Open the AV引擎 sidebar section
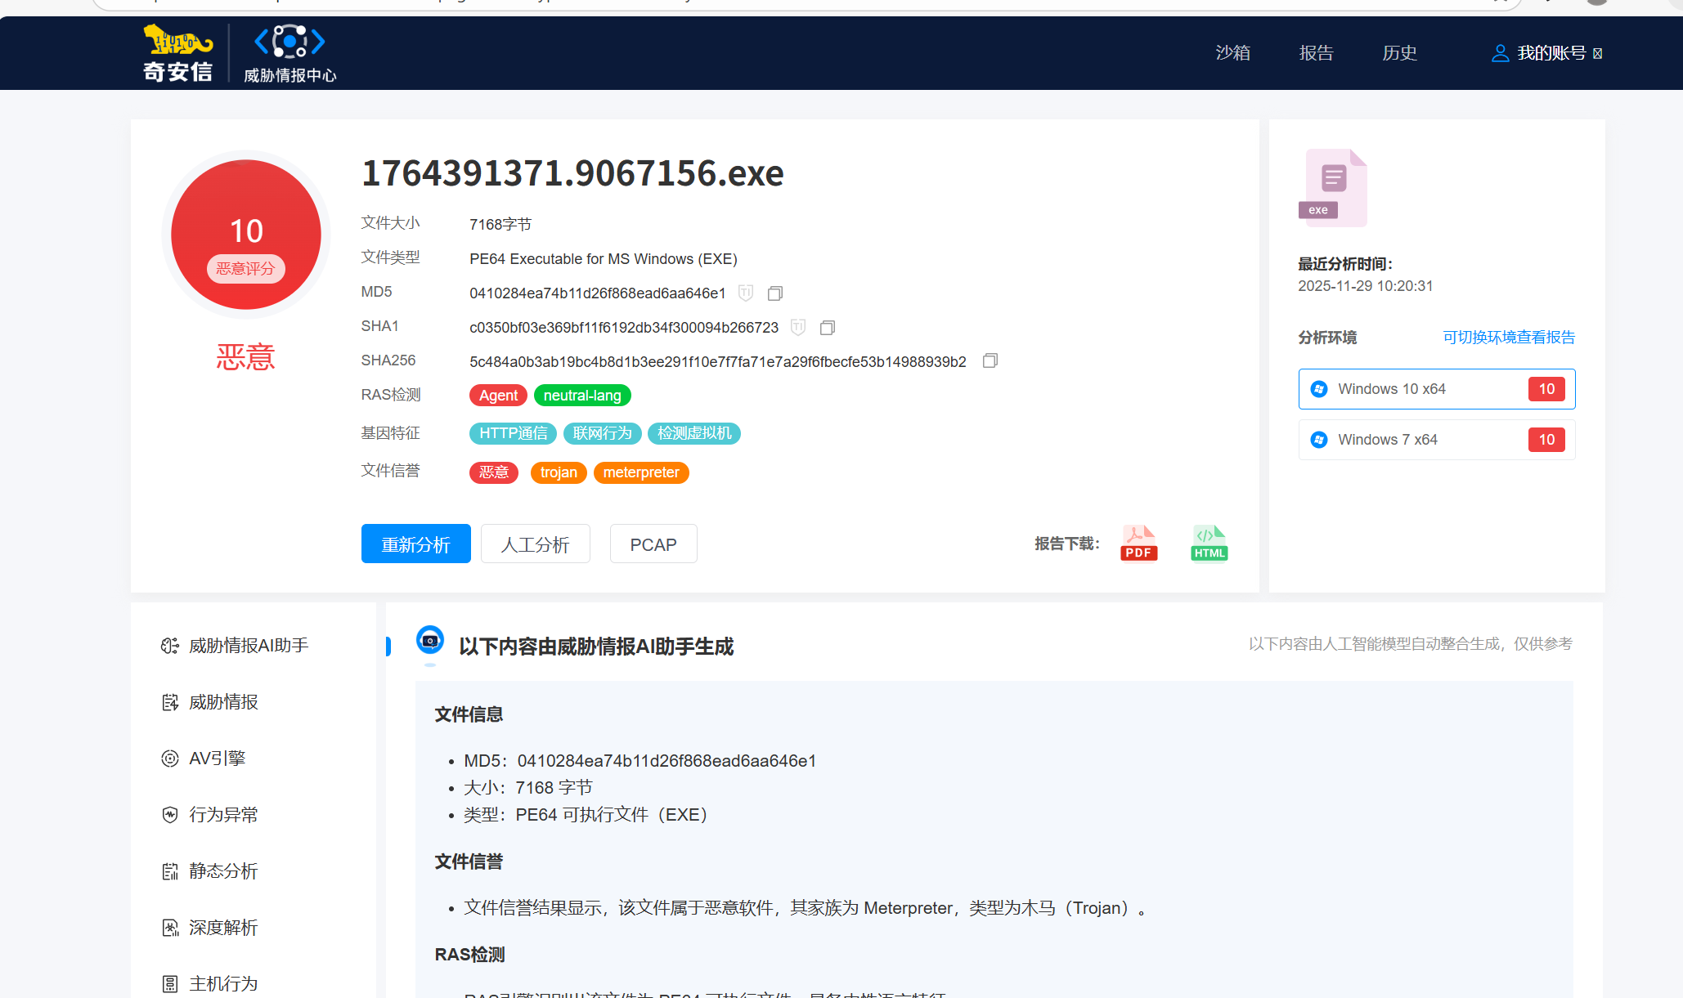This screenshot has width=1683, height=998. (218, 759)
